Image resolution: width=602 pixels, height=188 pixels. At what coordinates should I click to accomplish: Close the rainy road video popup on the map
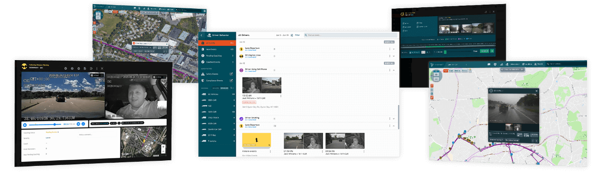click(x=537, y=91)
